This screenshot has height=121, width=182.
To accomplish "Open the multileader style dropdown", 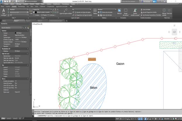I will coord(82,10).
